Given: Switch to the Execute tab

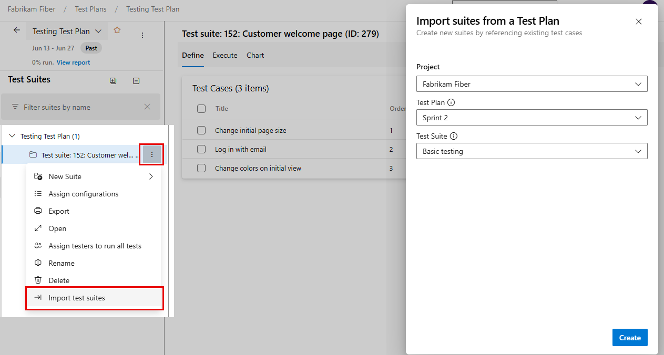Looking at the screenshot, I should click(225, 55).
